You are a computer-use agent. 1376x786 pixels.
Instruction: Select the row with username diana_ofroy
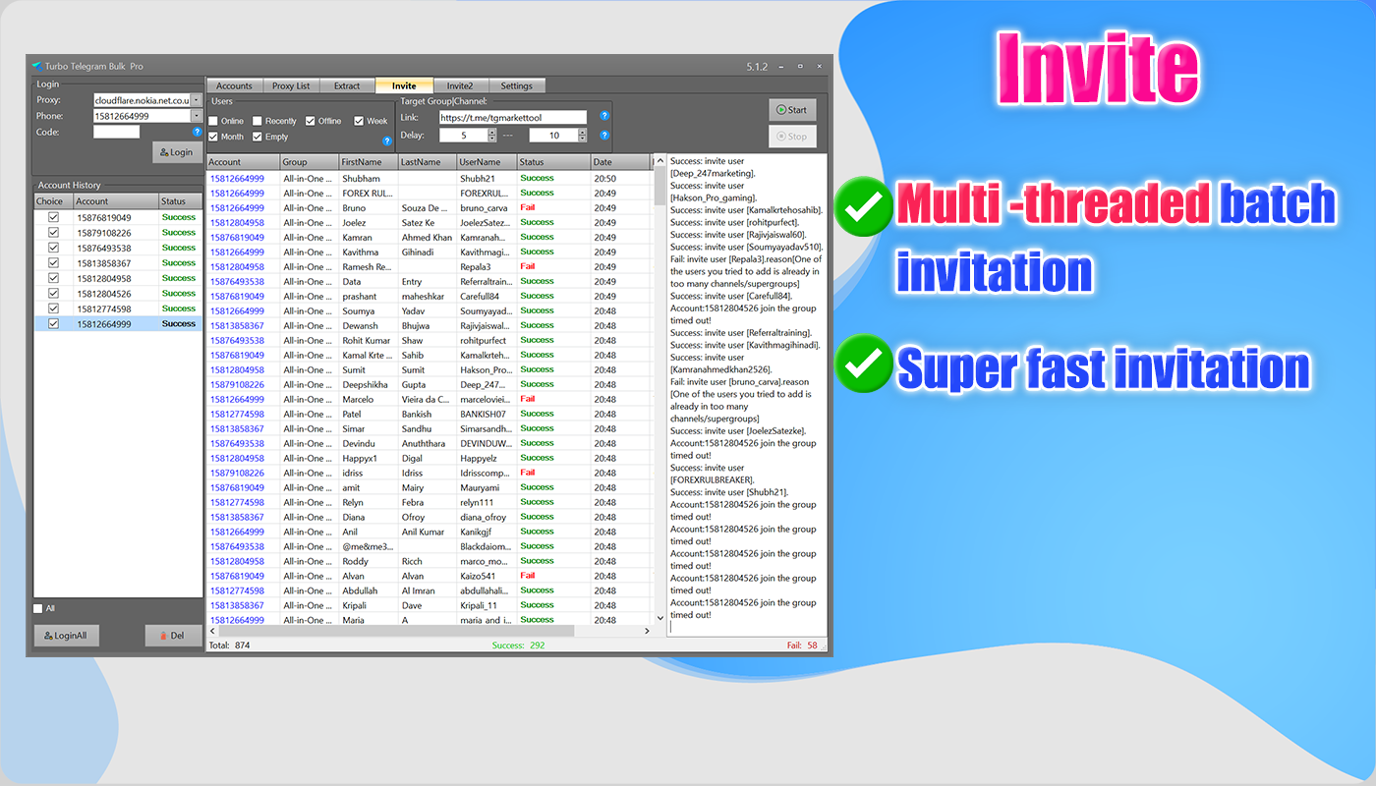(430, 517)
